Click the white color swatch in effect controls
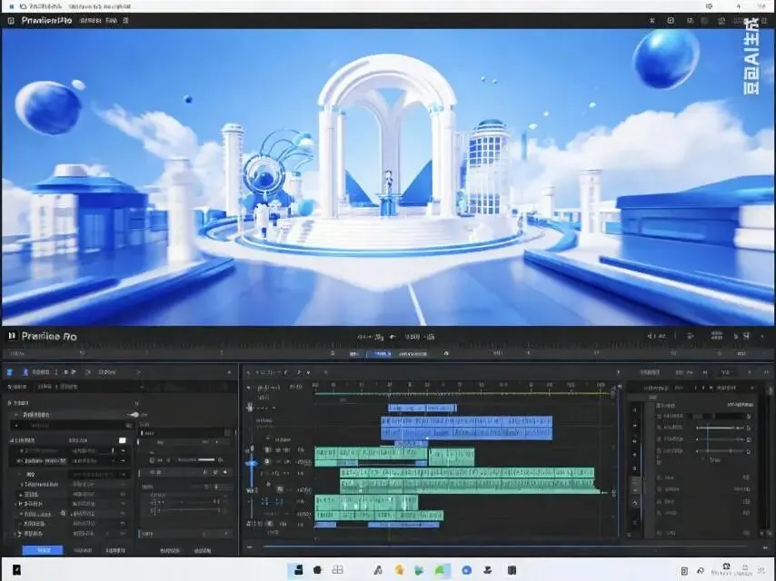 click(123, 440)
